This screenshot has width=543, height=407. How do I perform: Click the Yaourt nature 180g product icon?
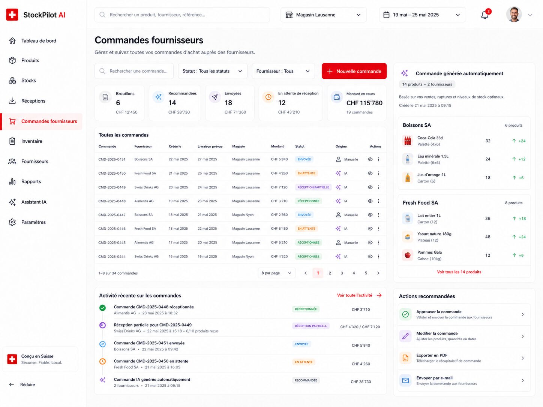[408, 237]
